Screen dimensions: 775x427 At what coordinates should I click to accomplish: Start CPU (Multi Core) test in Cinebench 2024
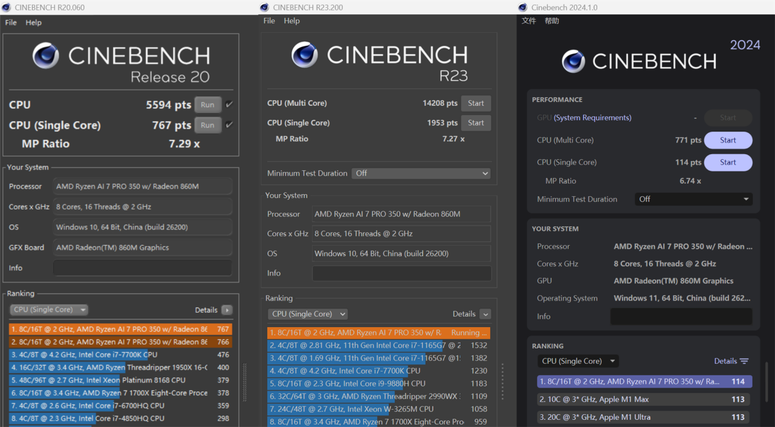[x=728, y=140]
